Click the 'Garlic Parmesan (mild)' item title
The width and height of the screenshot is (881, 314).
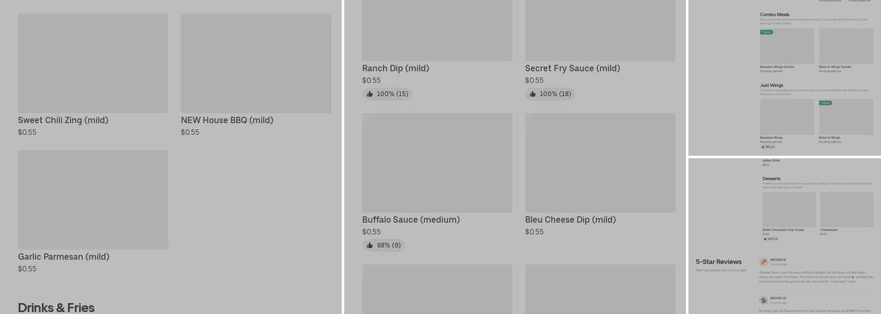coord(64,257)
